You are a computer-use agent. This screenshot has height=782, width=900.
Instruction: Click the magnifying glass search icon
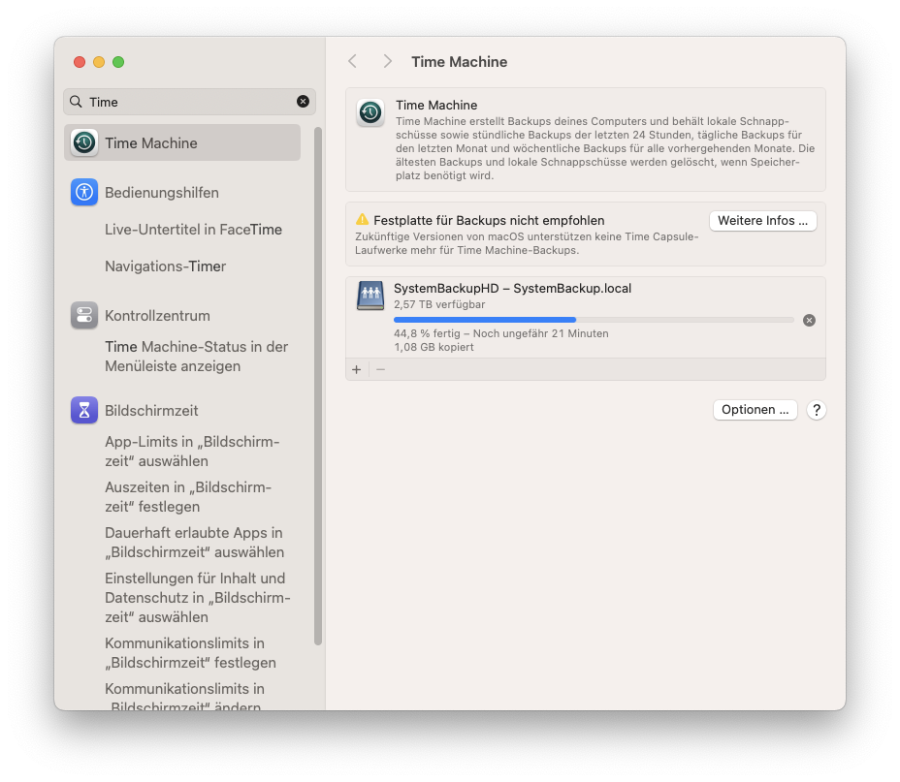tap(76, 102)
